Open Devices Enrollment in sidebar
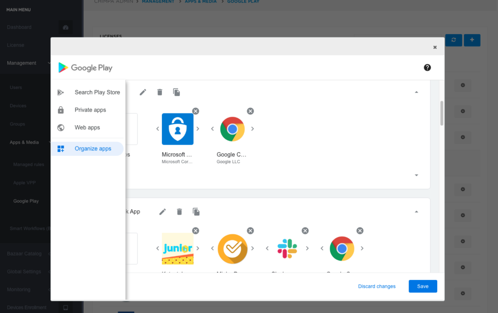Image resolution: width=498 pixels, height=313 pixels. (27, 307)
